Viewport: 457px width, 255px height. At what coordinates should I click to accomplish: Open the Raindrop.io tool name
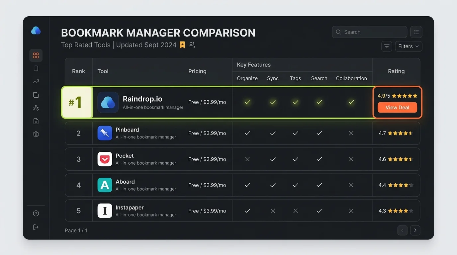(x=142, y=99)
